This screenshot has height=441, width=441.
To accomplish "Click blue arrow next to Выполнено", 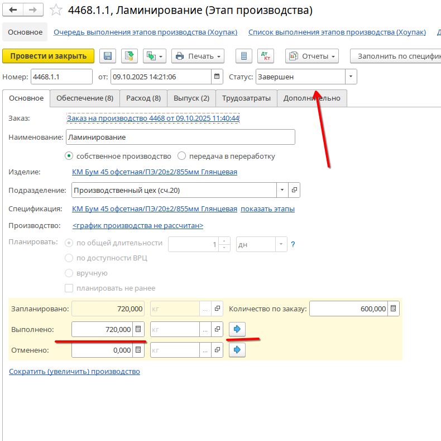I will pos(237,329).
